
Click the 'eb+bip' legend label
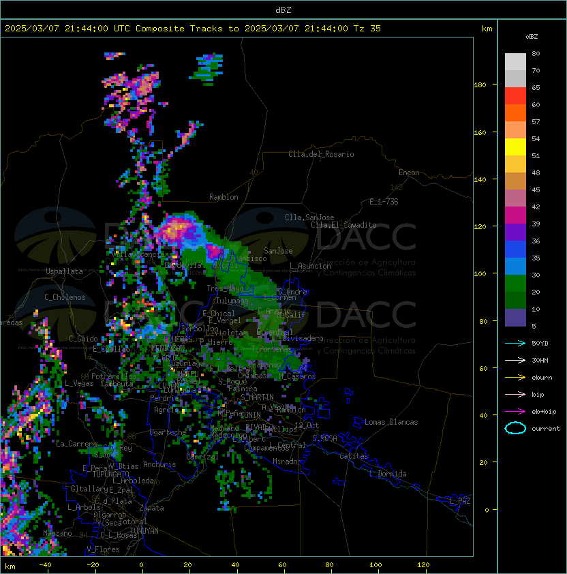(x=544, y=412)
